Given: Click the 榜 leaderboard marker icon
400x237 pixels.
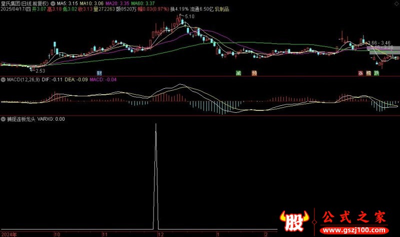Looking at the screenshot, I should 368,73.
